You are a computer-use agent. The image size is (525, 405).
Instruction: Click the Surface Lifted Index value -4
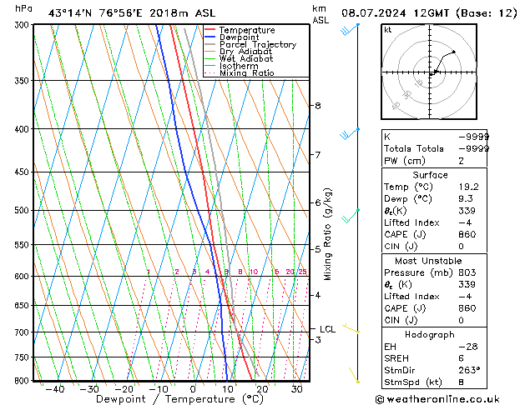(465, 222)
